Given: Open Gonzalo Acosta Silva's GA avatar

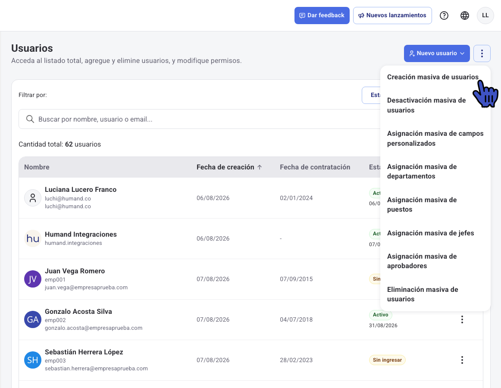Looking at the screenshot, I should click(33, 319).
